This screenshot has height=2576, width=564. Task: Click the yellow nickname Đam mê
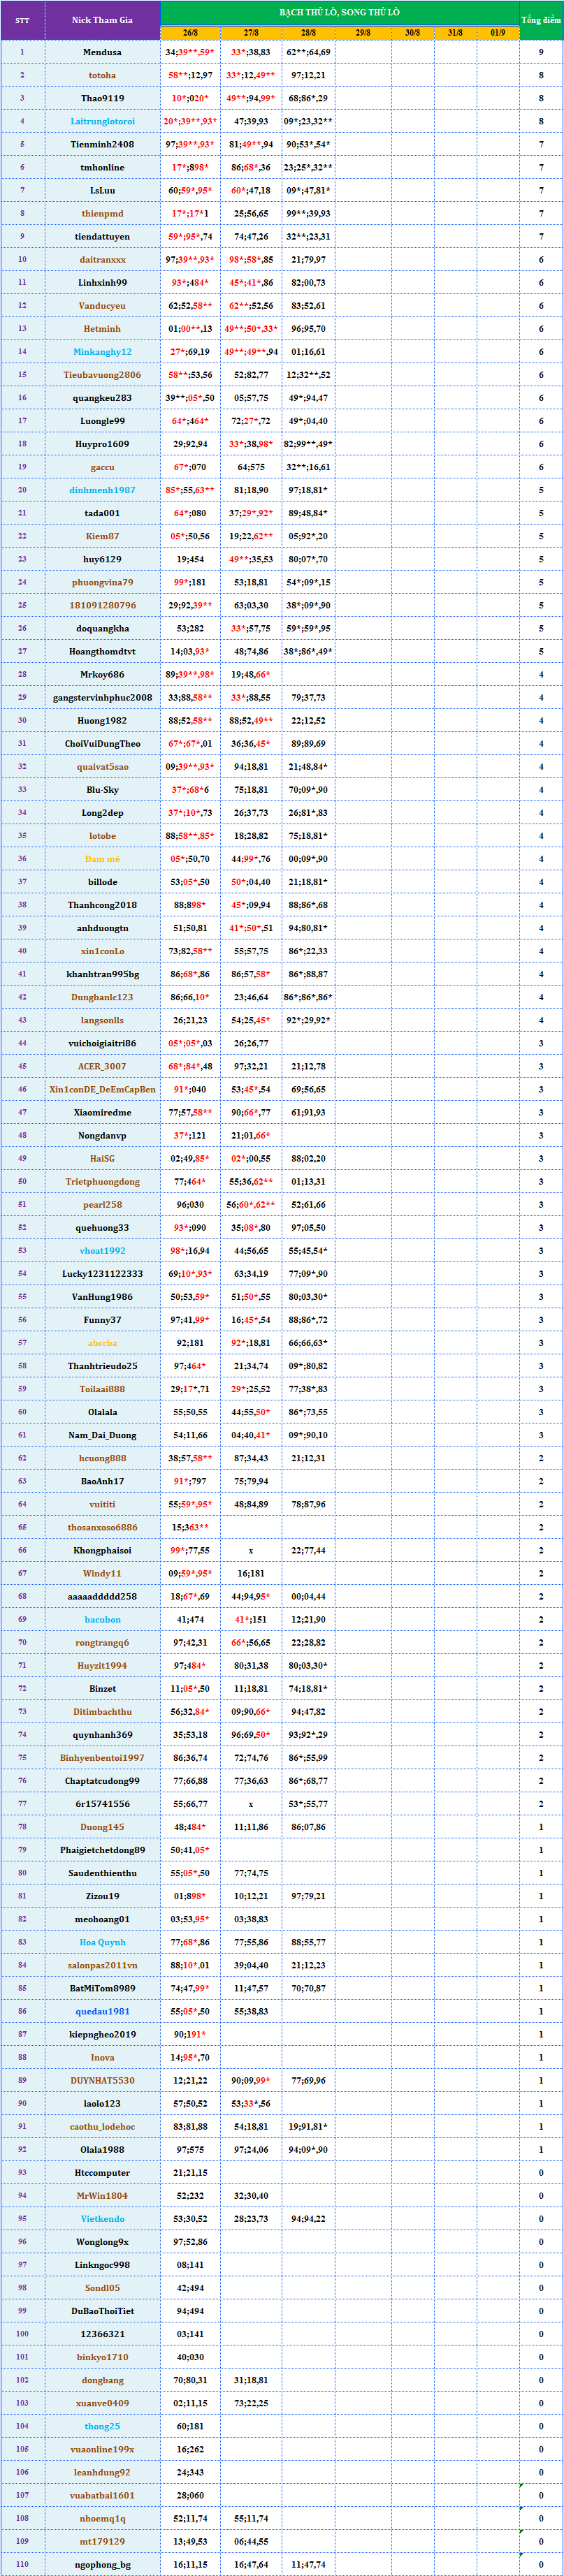(x=102, y=859)
